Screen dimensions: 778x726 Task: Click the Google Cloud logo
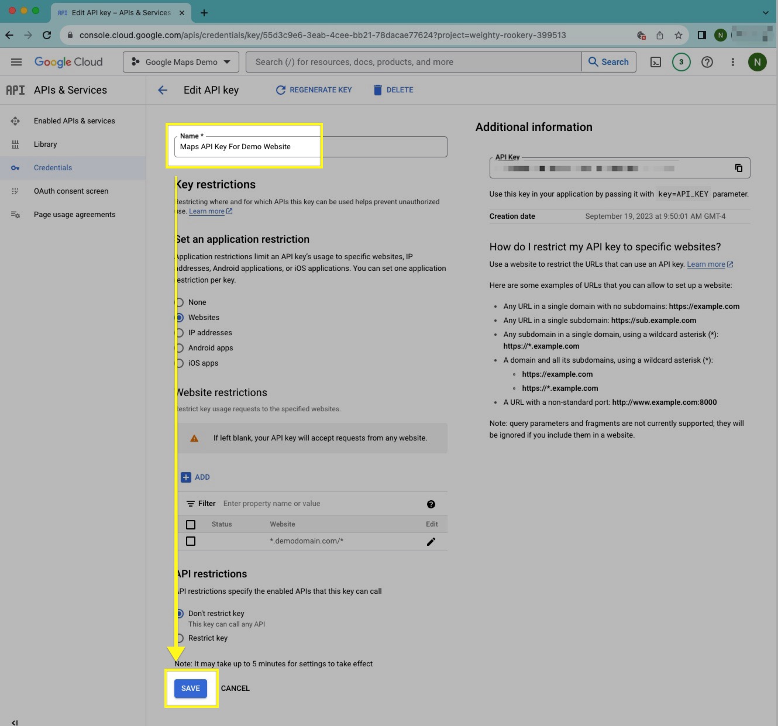pos(68,62)
